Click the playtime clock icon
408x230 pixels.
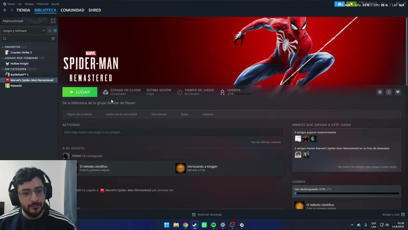pyautogui.click(x=180, y=92)
